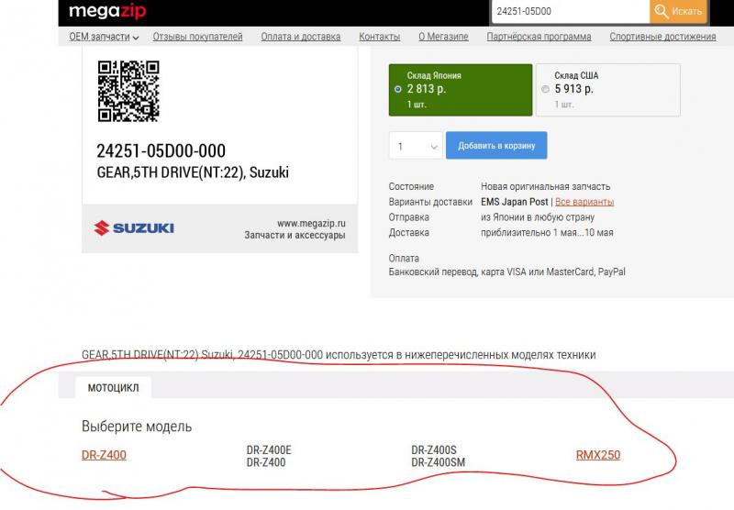This screenshot has height=510, width=734.
Task: Click EMS Japan Post text
Action: [514, 202]
